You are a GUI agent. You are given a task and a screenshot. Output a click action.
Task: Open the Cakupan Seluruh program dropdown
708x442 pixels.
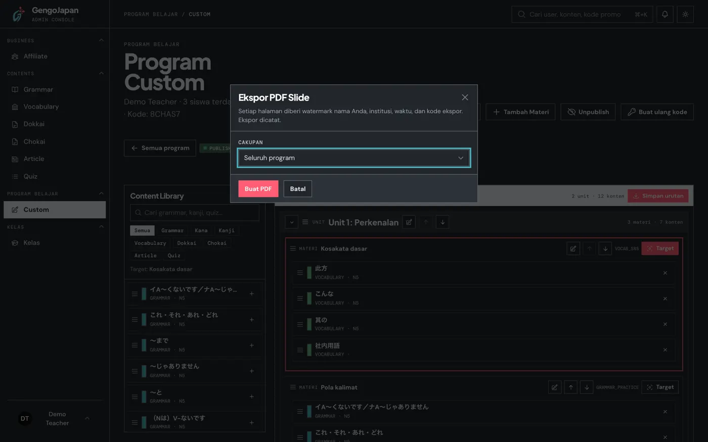(x=354, y=158)
